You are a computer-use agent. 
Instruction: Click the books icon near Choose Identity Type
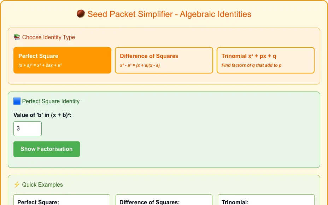17,37
